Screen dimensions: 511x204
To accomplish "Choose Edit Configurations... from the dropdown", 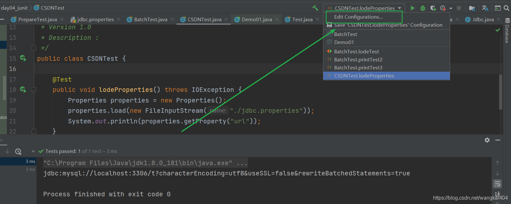I will [x=358, y=17].
